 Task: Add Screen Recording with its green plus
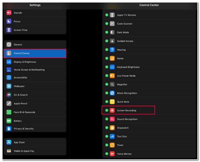tap(107, 110)
